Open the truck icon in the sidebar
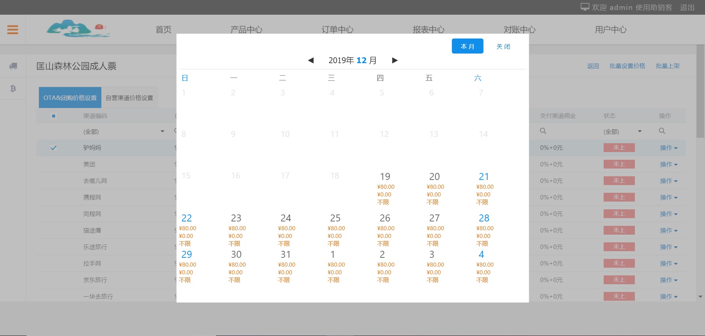Image resolution: width=705 pixels, height=336 pixels. [13, 66]
